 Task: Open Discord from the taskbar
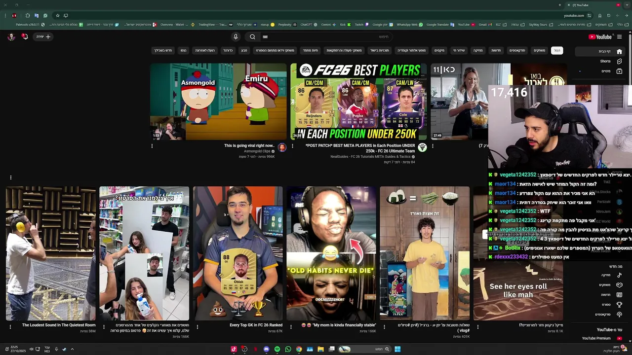pyautogui.click(x=266, y=349)
